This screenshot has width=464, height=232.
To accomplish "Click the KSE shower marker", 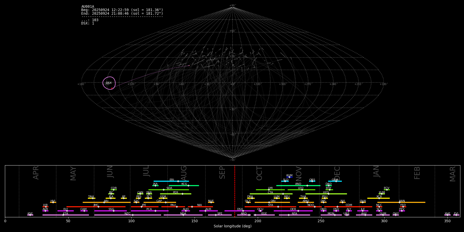I will click(x=30, y=215).
